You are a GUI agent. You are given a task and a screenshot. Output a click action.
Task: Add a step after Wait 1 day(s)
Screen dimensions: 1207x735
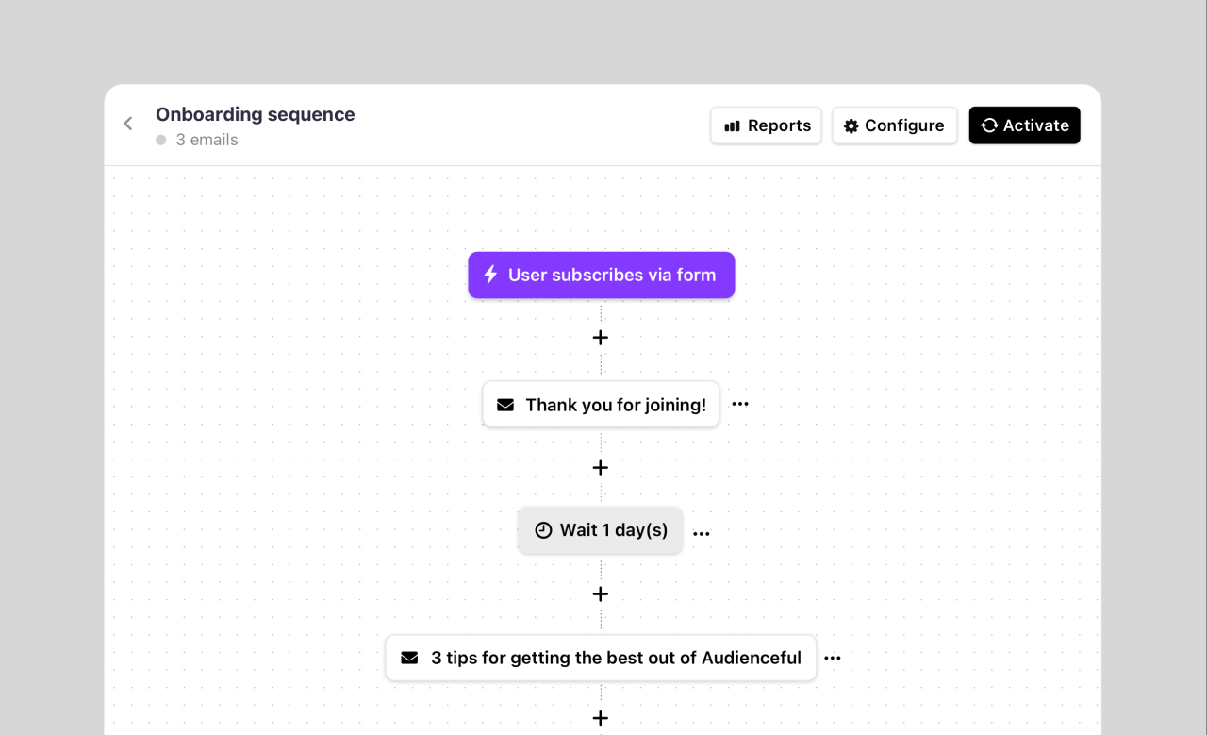pyautogui.click(x=601, y=593)
